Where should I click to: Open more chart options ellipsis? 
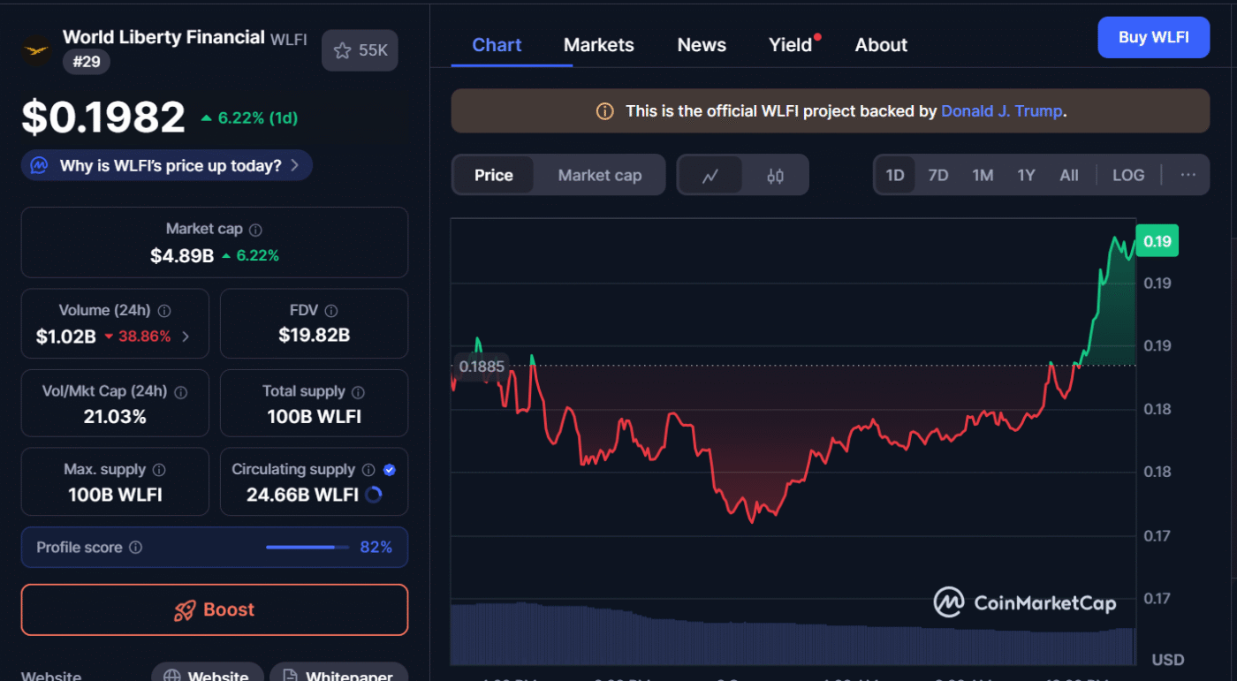pos(1188,175)
